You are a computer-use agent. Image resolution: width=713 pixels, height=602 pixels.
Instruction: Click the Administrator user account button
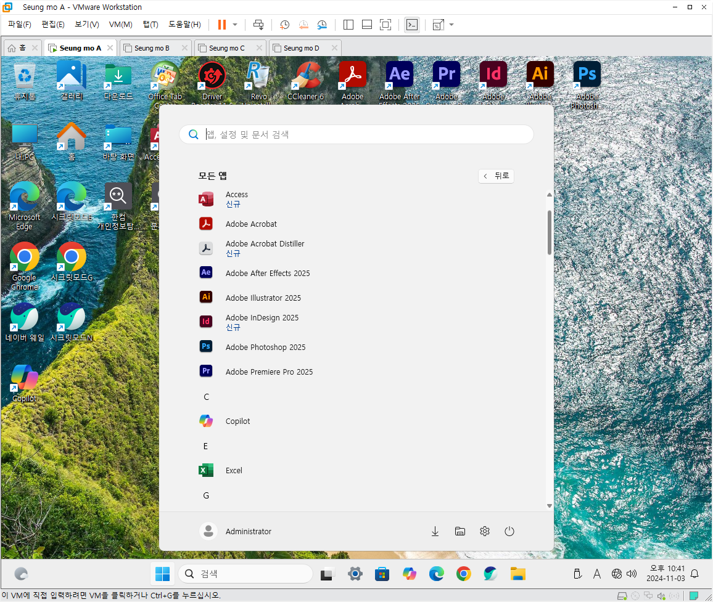(x=236, y=531)
